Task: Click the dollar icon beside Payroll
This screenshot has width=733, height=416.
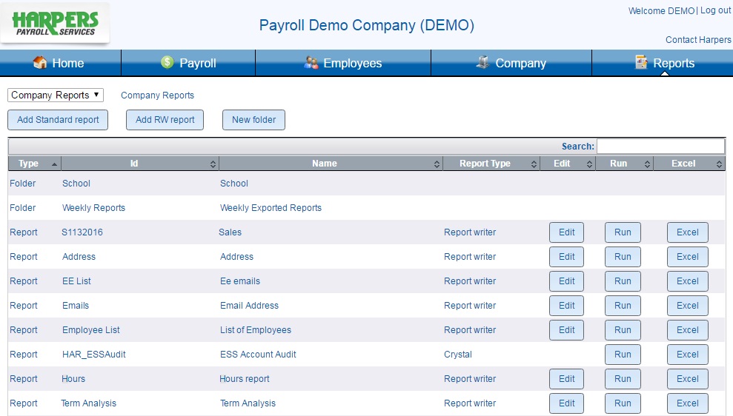Action: coord(167,63)
